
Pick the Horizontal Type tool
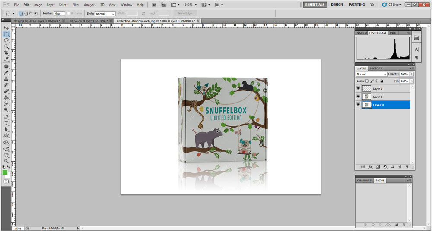coord(6,123)
